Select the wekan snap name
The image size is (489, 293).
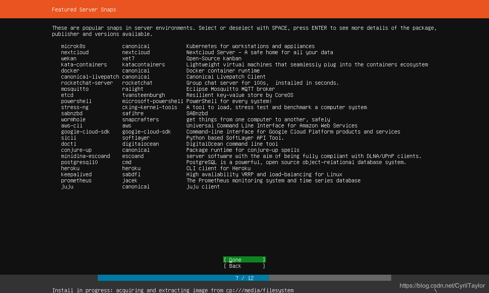tap(69, 58)
